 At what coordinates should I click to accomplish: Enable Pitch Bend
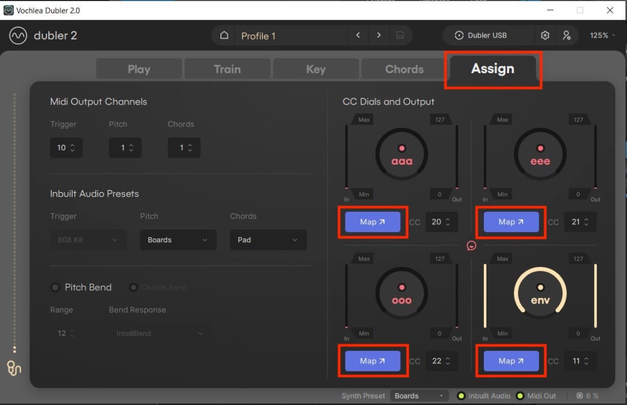(55, 287)
